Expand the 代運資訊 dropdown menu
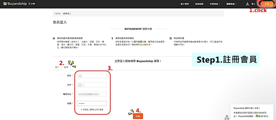276x120 pixels. (215, 4)
